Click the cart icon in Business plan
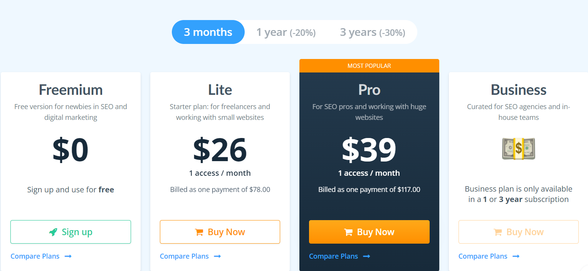 498,232
